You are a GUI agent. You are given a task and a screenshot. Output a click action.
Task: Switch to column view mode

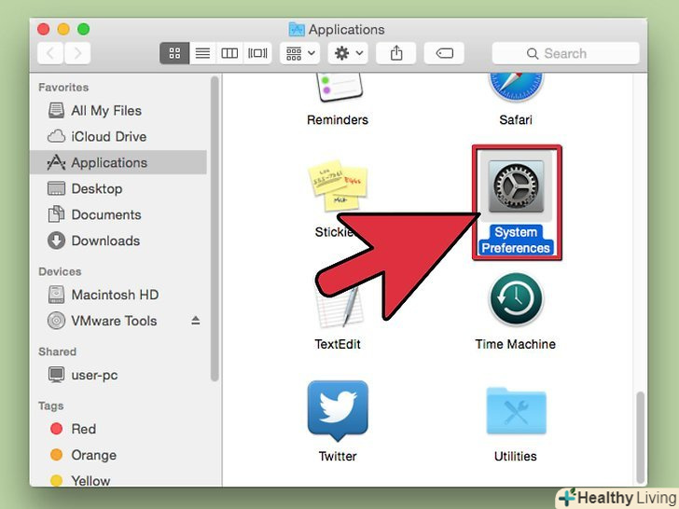(x=229, y=53)
